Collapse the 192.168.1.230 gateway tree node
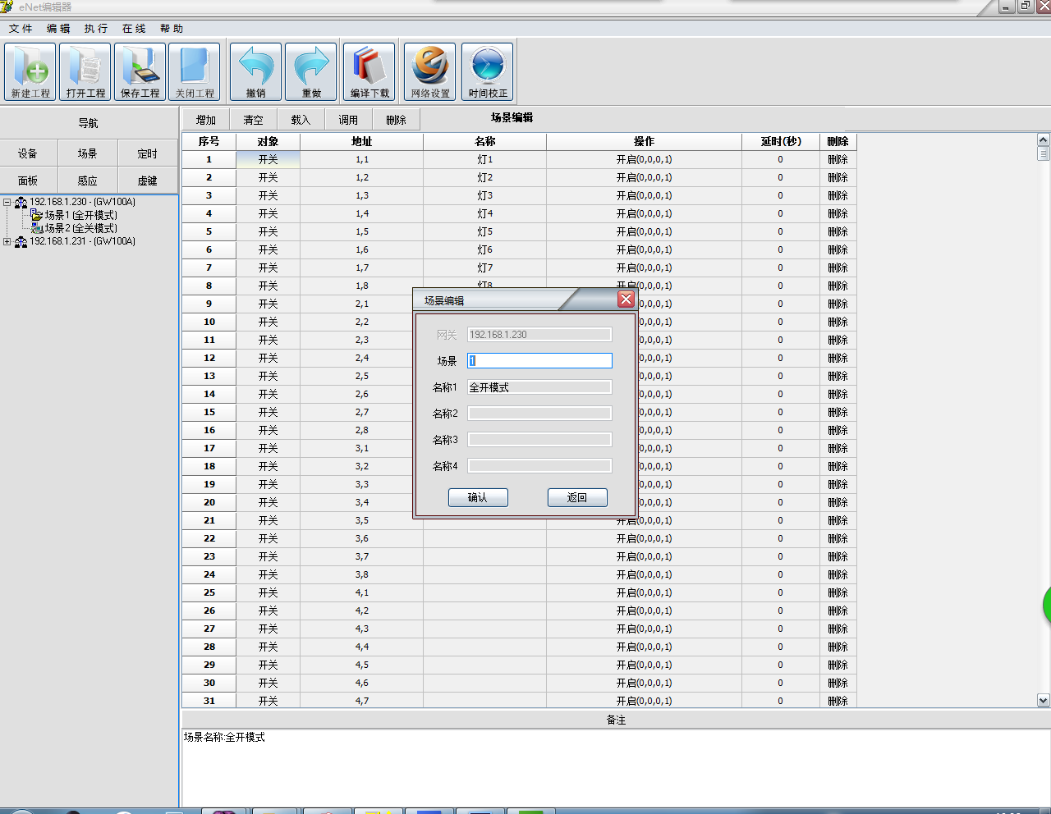 coord(7,202)
